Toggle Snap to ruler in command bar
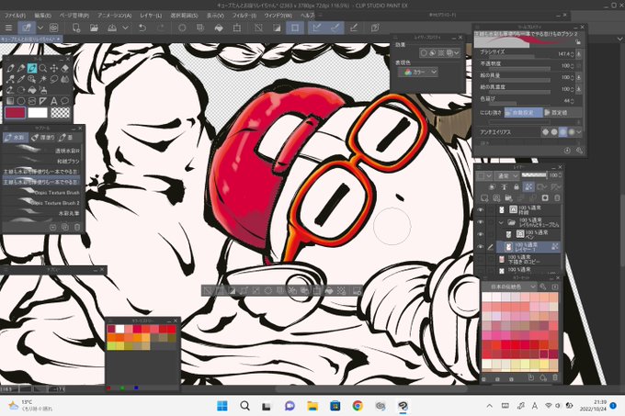 [x=317, y=28]
